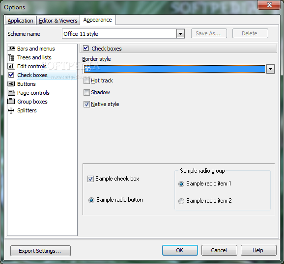This screenshot has width=284, height=264.
Task: Choose Sample radio item 1
Action: (181, 184)
